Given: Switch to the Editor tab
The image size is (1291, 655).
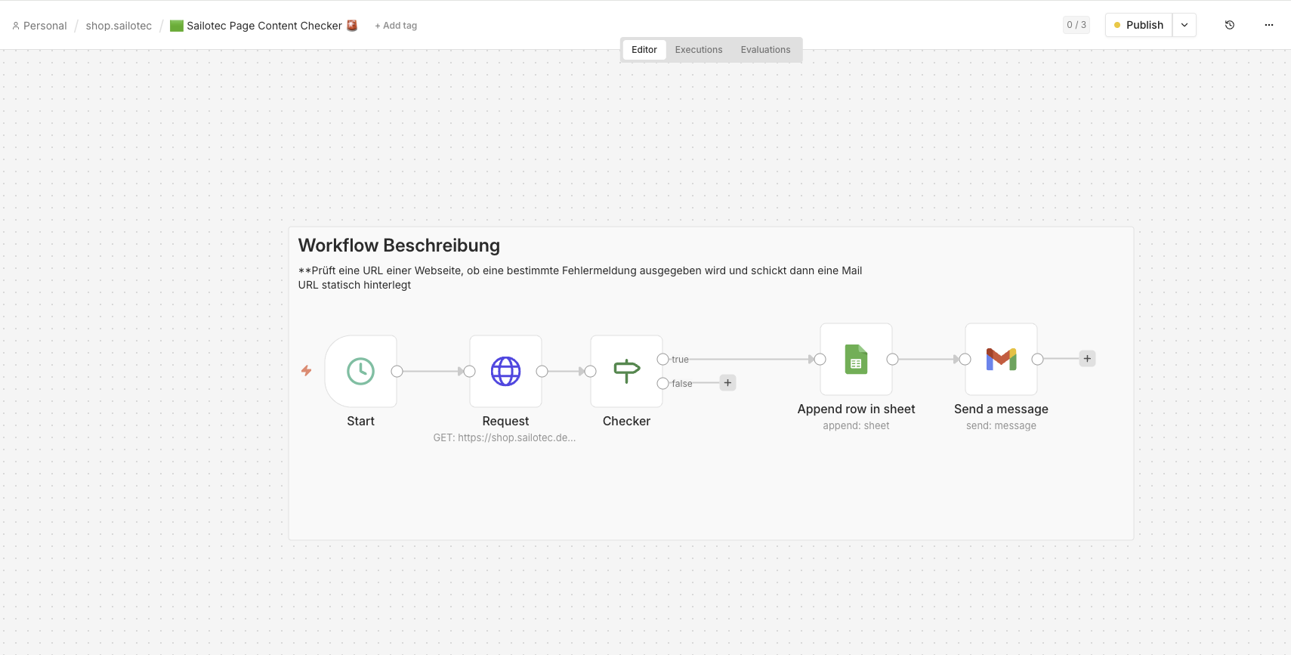Looking at the screenshot, I should tap(644, 50).
